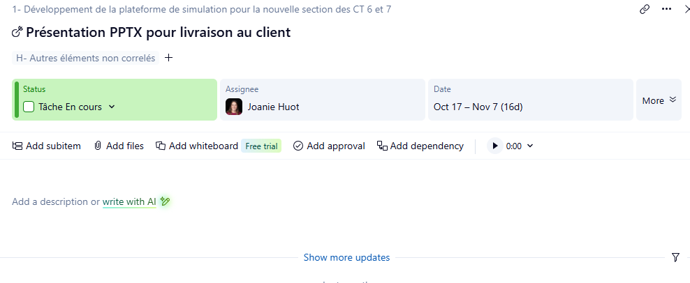
Task: Open the Tâche En cours status dropdown
Action: [112, 107]
